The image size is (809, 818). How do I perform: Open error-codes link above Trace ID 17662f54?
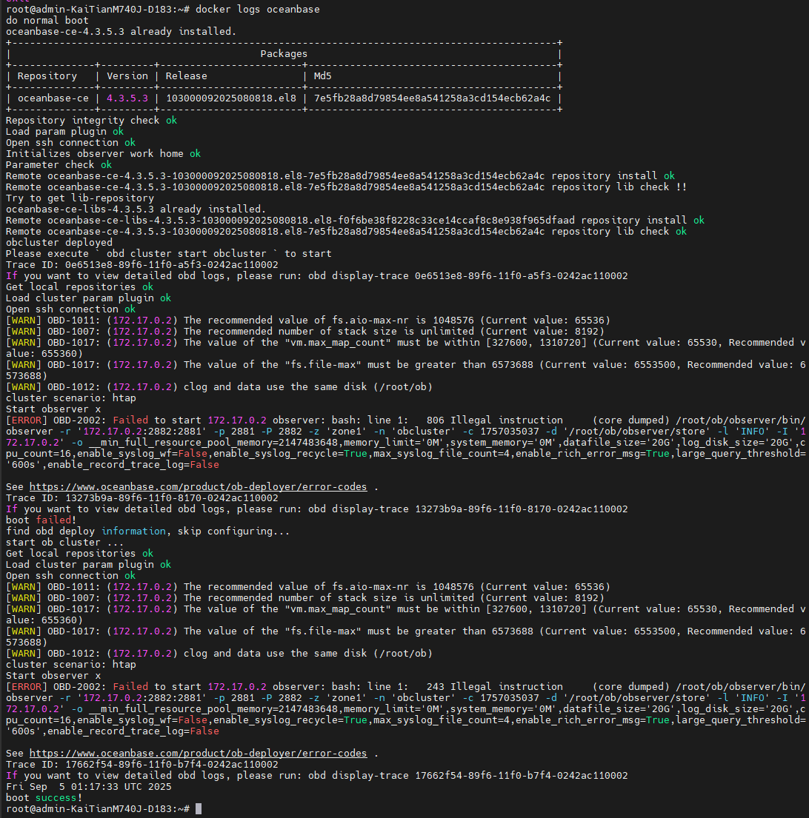click(199, 754)
